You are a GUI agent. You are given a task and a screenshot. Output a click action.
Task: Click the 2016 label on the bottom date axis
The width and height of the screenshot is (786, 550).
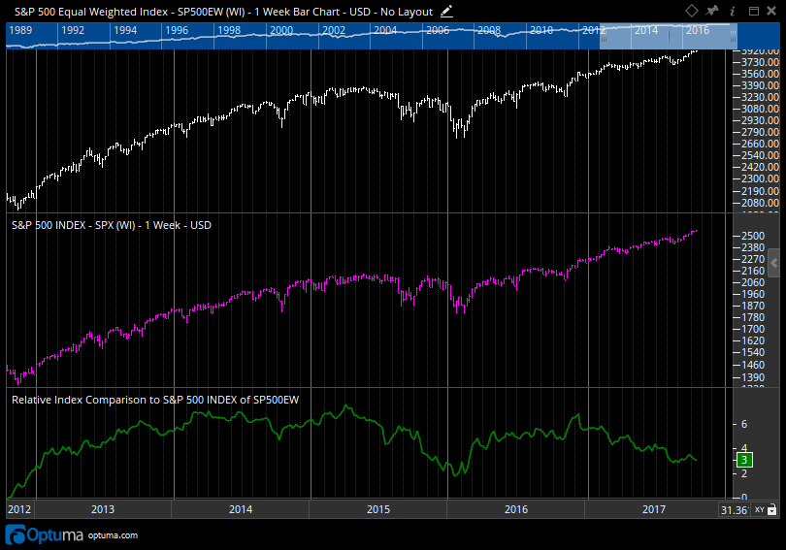(516, 509)
